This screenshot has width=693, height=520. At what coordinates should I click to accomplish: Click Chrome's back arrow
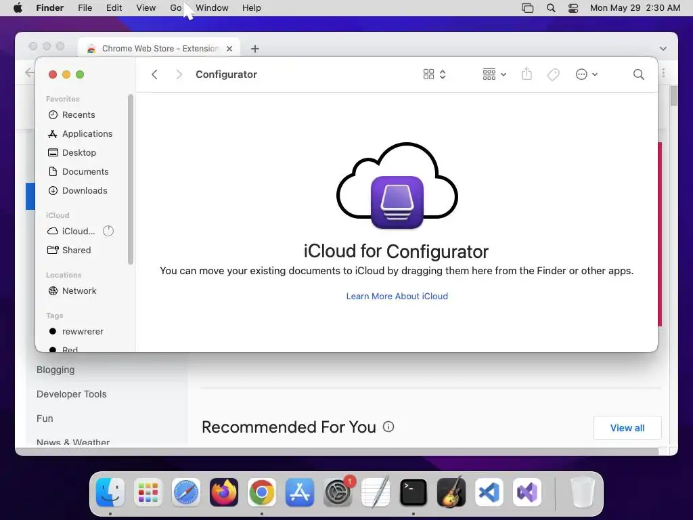(29, 72)
